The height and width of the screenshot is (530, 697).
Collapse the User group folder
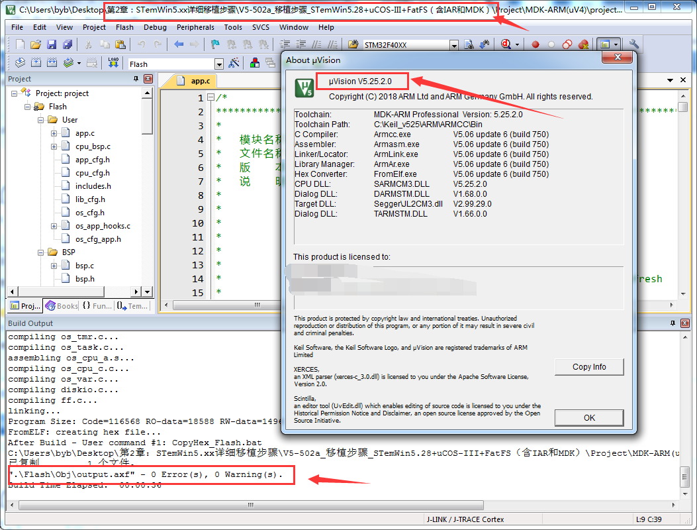point(41,120)
